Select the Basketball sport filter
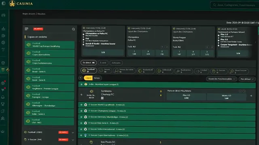The image size is (259, 145). click(146, 71)
